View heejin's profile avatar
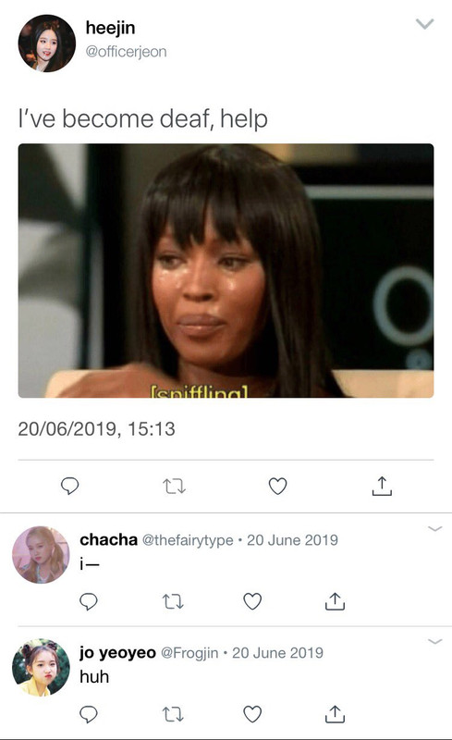 (x=47, y=43)
